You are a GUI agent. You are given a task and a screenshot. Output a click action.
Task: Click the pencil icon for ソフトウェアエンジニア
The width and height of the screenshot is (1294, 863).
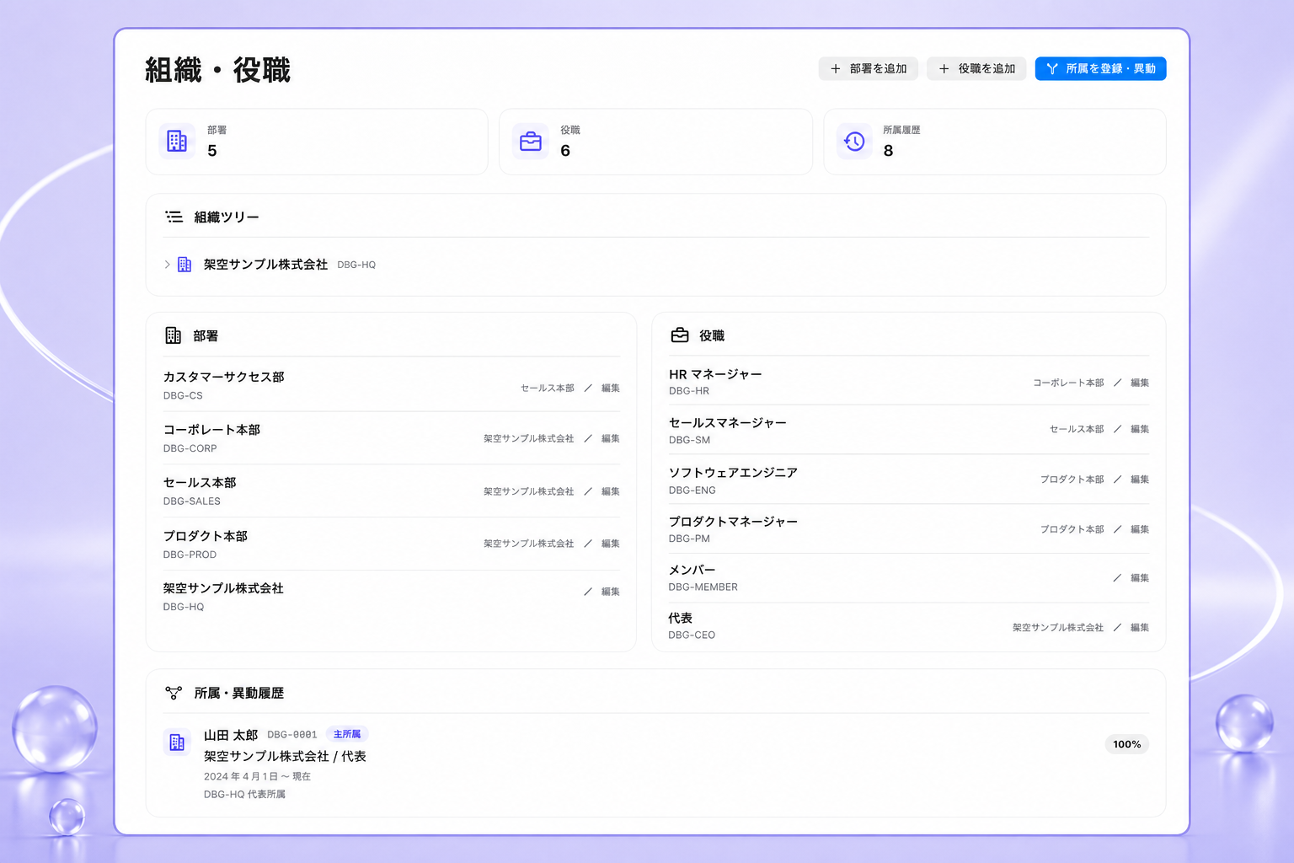click(1117, 480)
